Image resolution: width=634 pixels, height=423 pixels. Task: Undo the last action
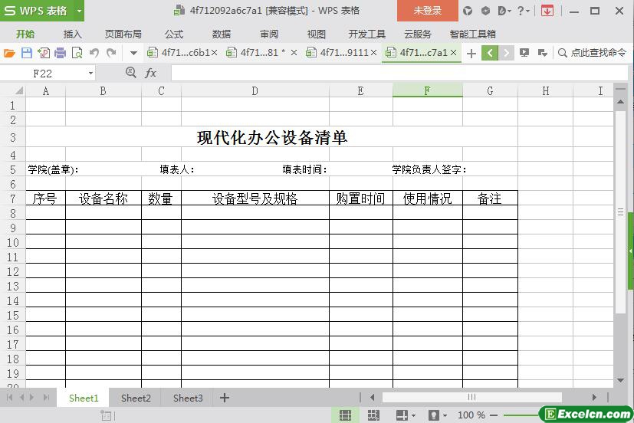coord(94,53)
